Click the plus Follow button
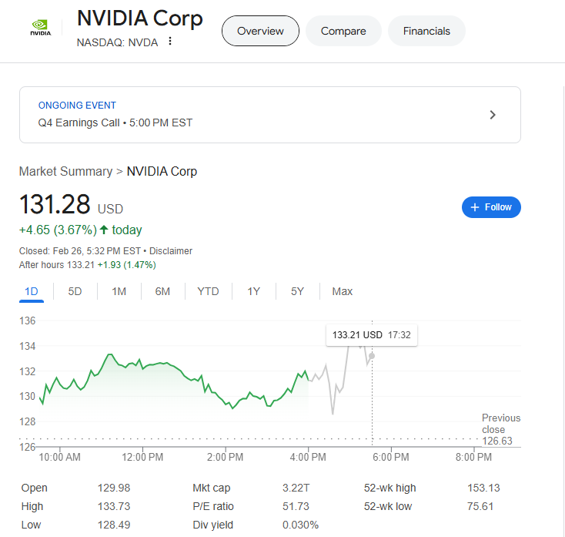 tap(491, 207)
